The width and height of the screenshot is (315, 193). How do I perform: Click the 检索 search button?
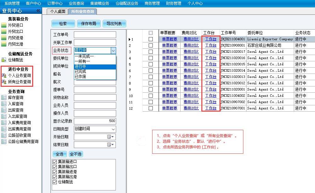(x=63, y=24)
